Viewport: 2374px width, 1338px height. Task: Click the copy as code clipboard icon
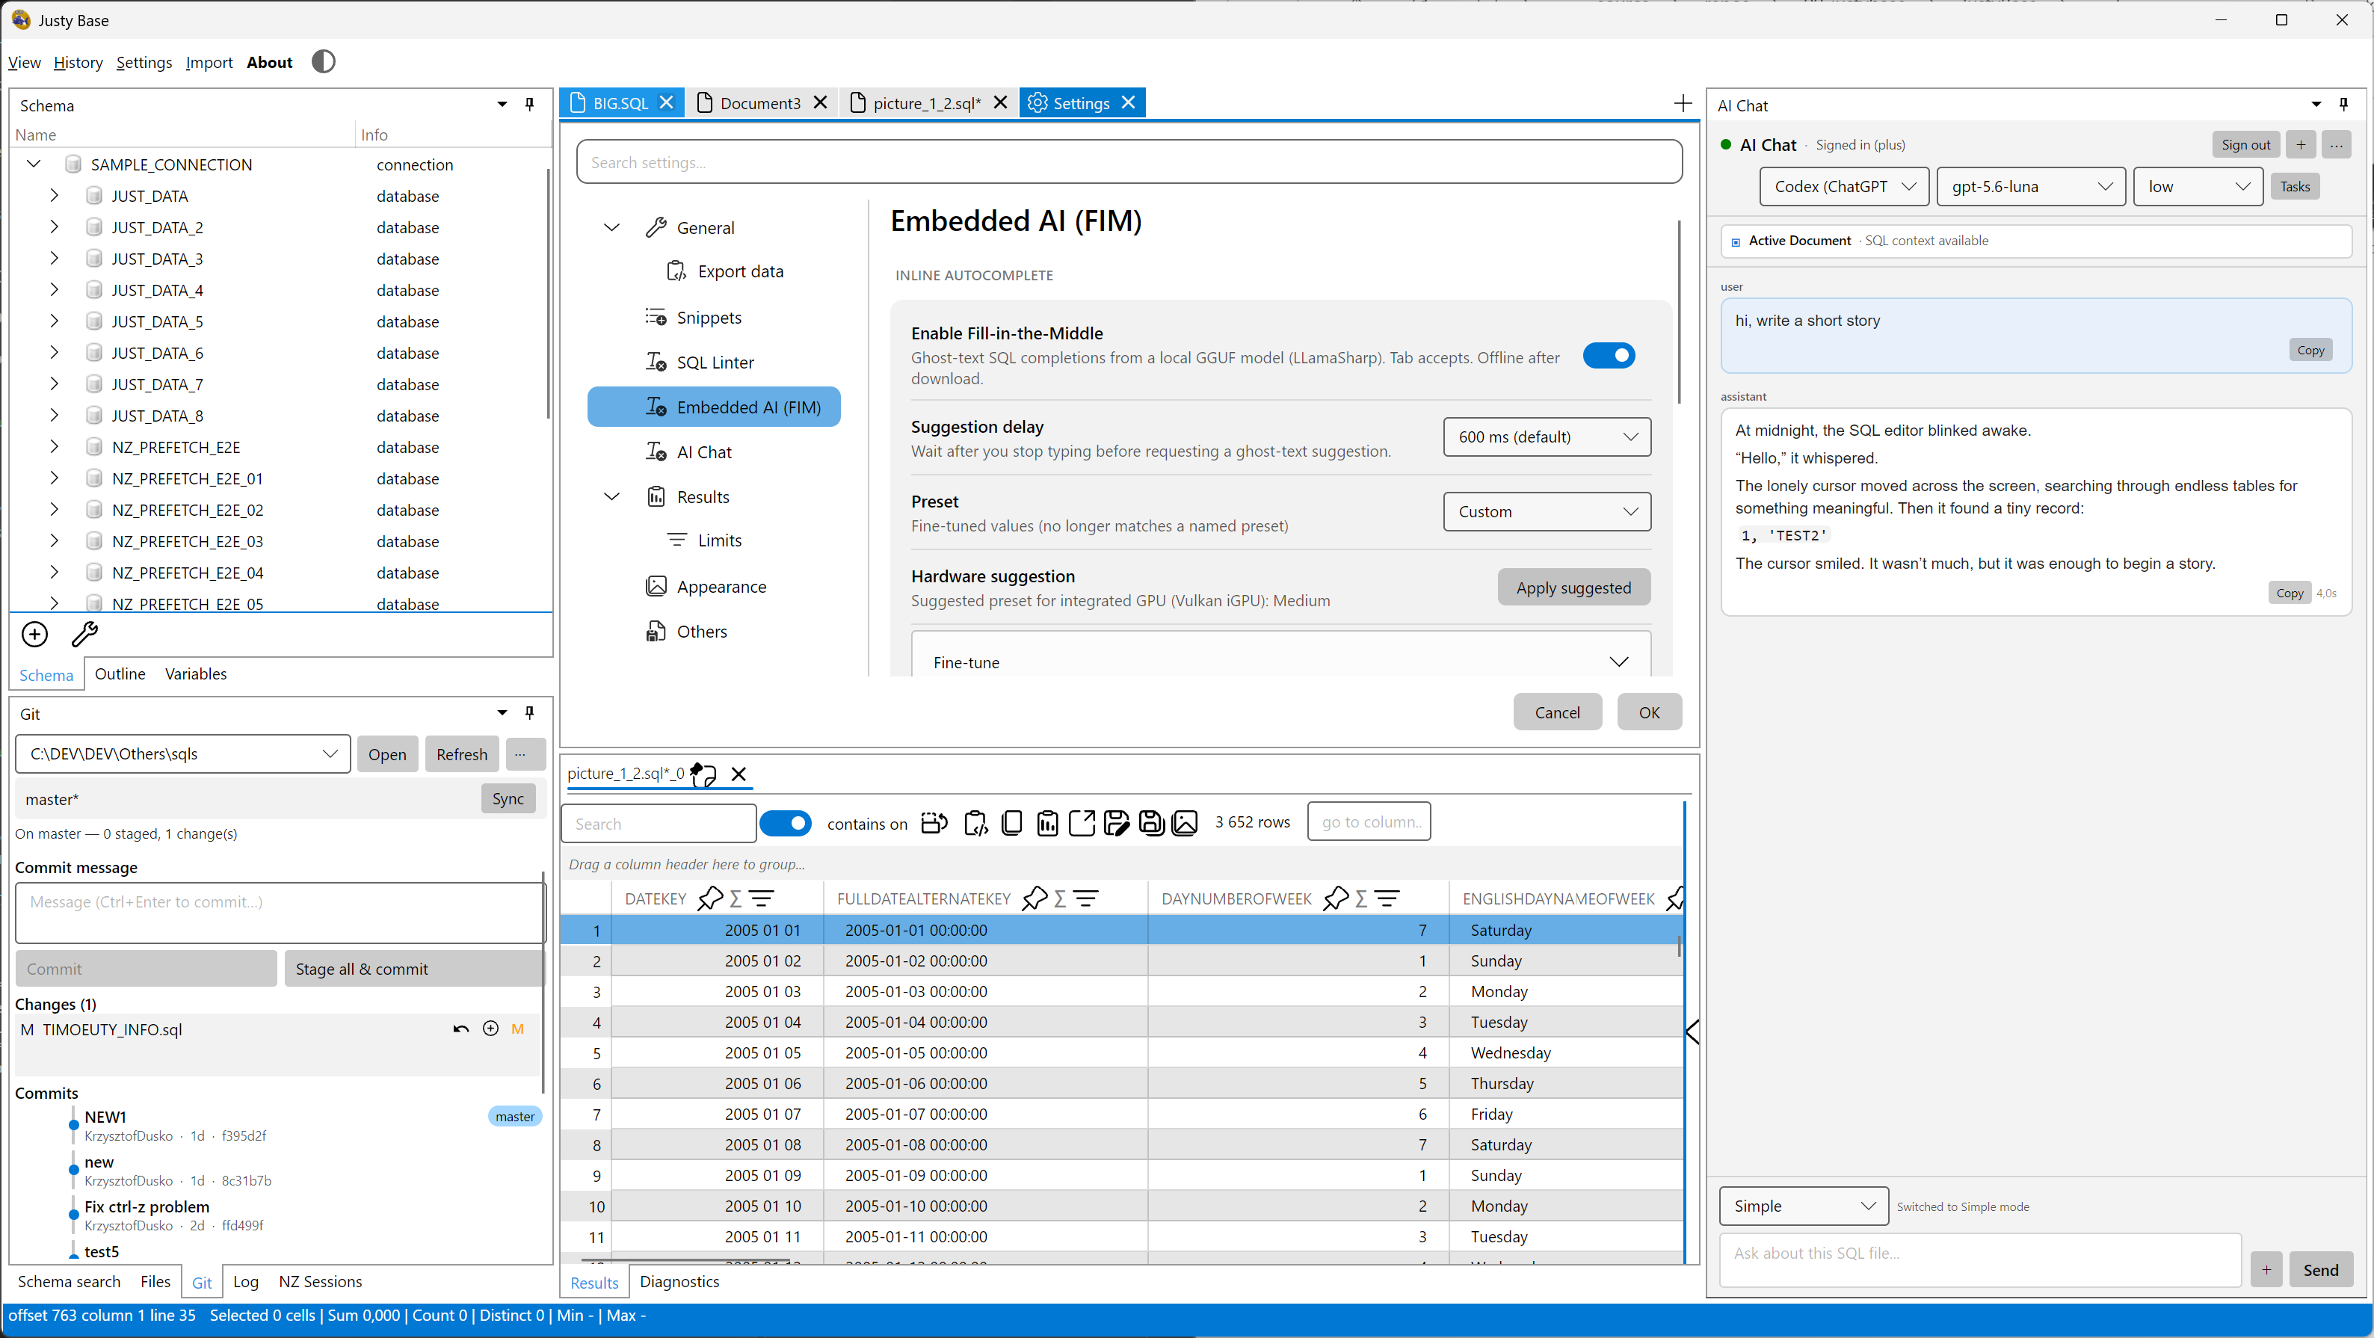pos(975,823)
